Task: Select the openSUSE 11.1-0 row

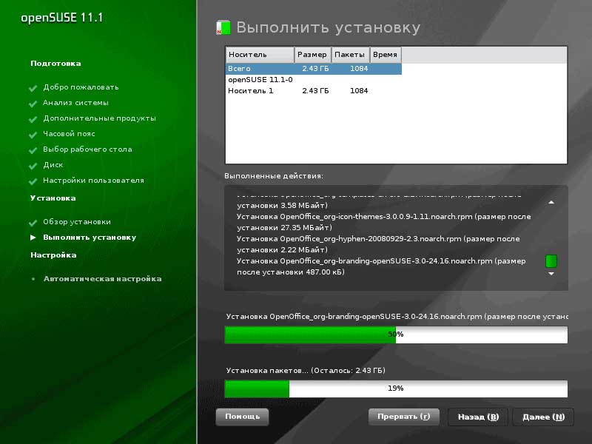Action: [x=314, y=80]
